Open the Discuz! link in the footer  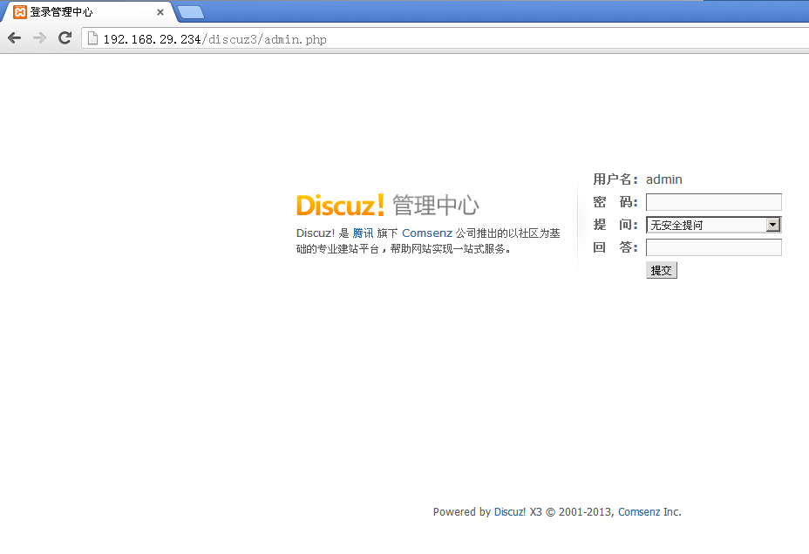coord(510,511)
